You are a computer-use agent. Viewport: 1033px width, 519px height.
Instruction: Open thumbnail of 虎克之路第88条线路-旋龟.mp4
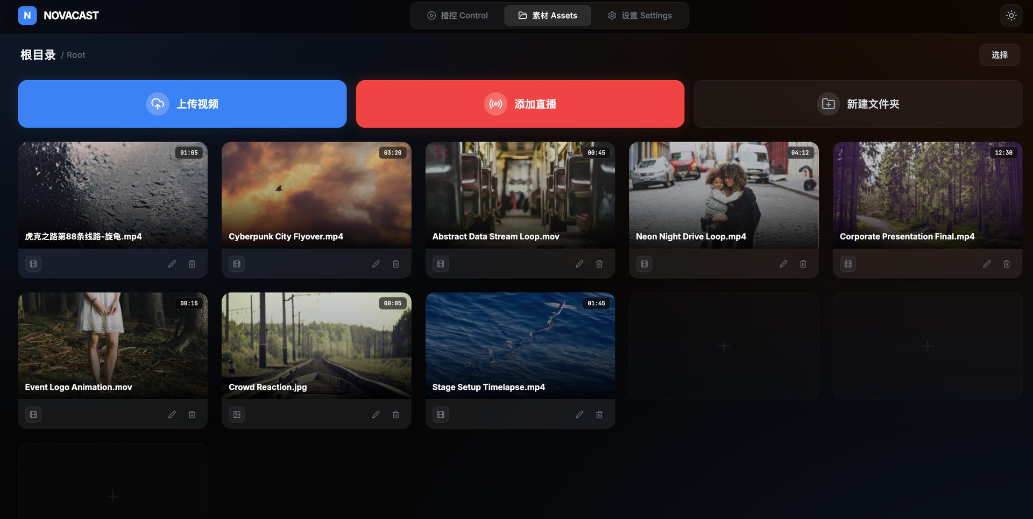113,195
